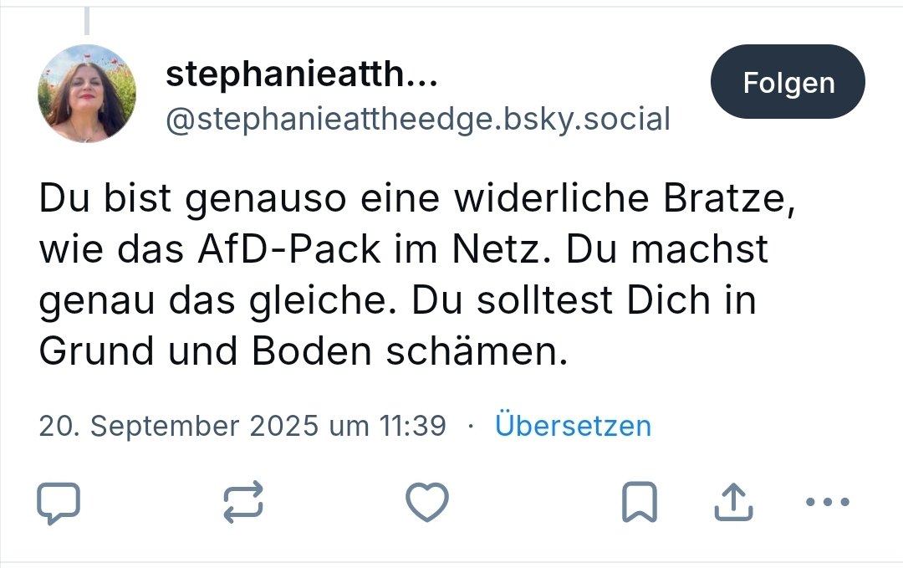Open the three-dot more options menu
The image size is (903, 568).
[827, 503]
